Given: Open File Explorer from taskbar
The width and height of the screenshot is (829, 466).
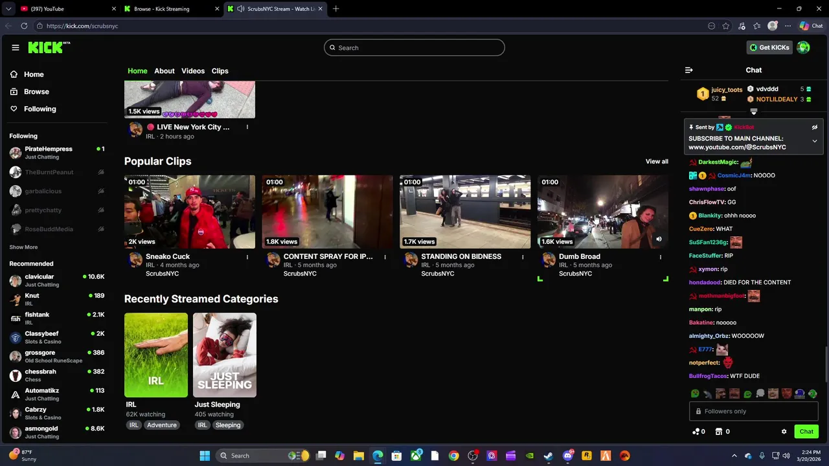Looking at the screenshot, I should (358, 456).
